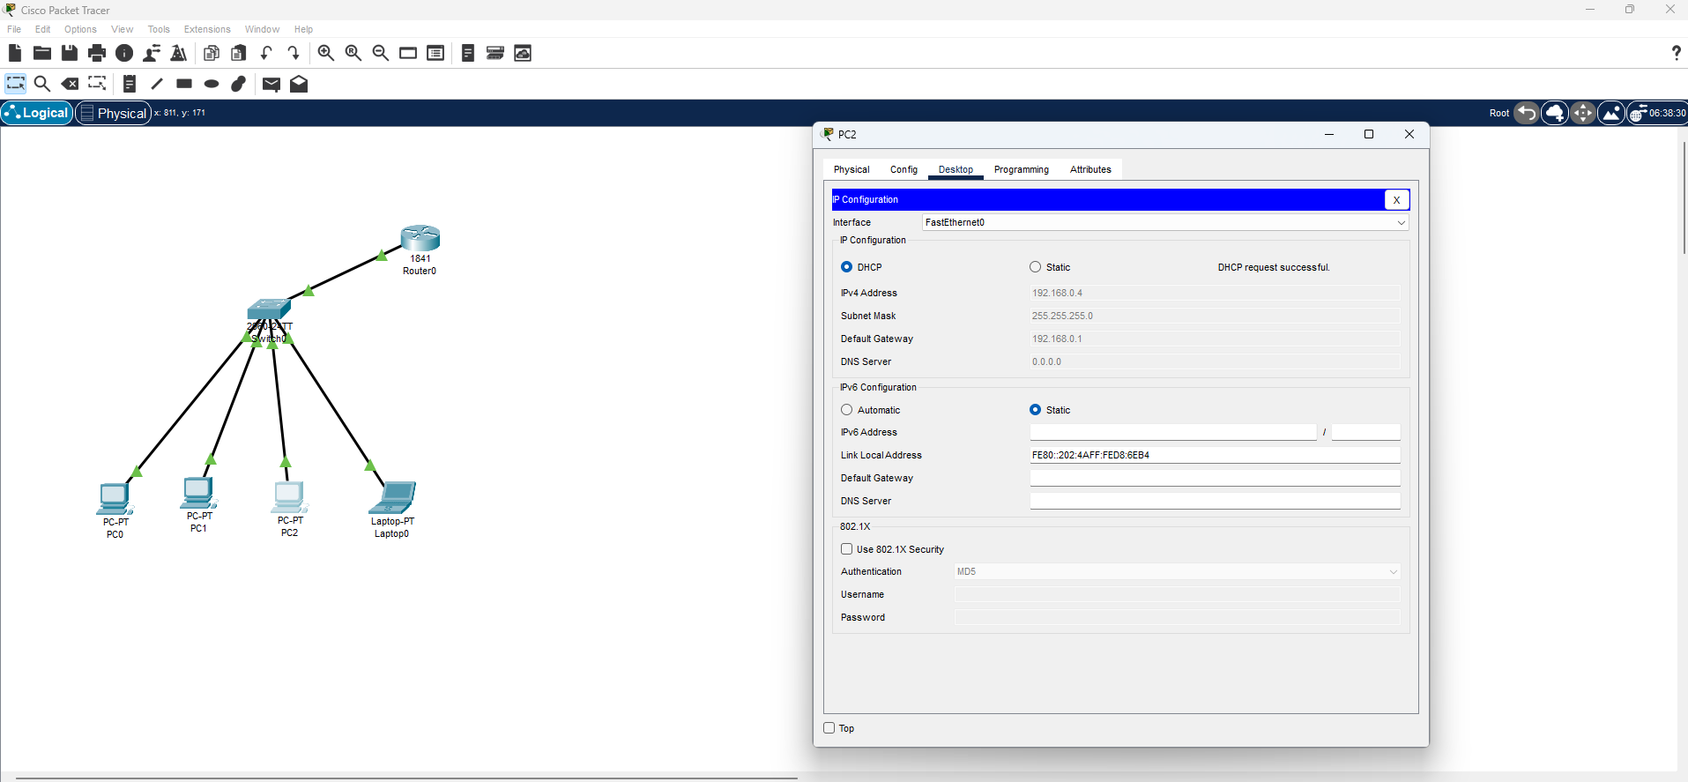This screenshot has height=782, width=1688.
Task: Select the Freeform draw tool
Action: (x=238, y=84)
